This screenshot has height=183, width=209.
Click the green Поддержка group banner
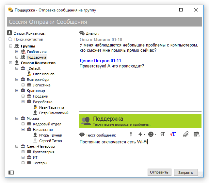point(140,121)
